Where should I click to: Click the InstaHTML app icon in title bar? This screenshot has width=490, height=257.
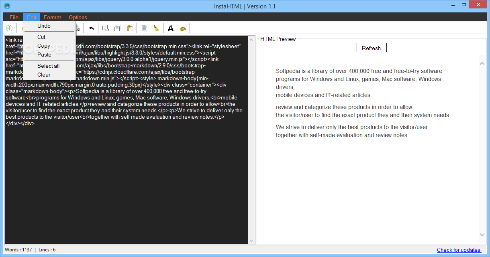pos(7,6)
